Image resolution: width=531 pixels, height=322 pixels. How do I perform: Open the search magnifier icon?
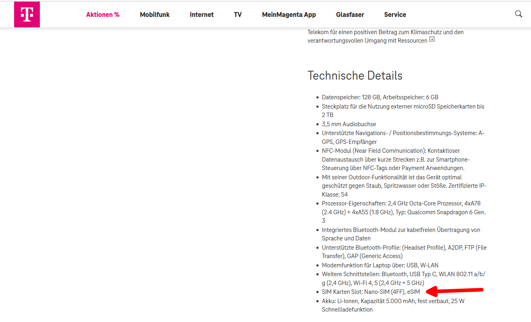coord(519,14)
